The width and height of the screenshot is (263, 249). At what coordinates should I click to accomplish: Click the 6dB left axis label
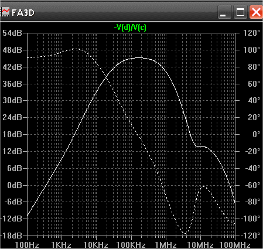pyautogui.click(x=15, y=168)
